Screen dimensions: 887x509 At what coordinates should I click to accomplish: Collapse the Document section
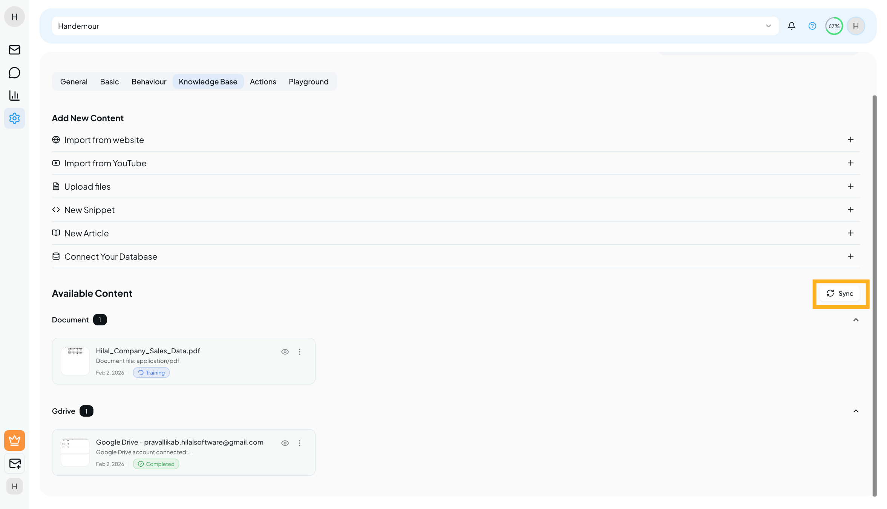[x=856, y=320]
